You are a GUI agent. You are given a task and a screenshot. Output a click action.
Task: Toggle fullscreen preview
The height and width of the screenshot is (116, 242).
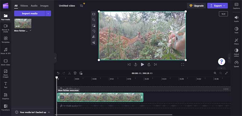pos(183,64)
